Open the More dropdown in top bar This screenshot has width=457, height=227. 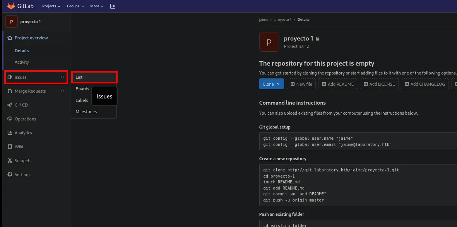point(97,6)
